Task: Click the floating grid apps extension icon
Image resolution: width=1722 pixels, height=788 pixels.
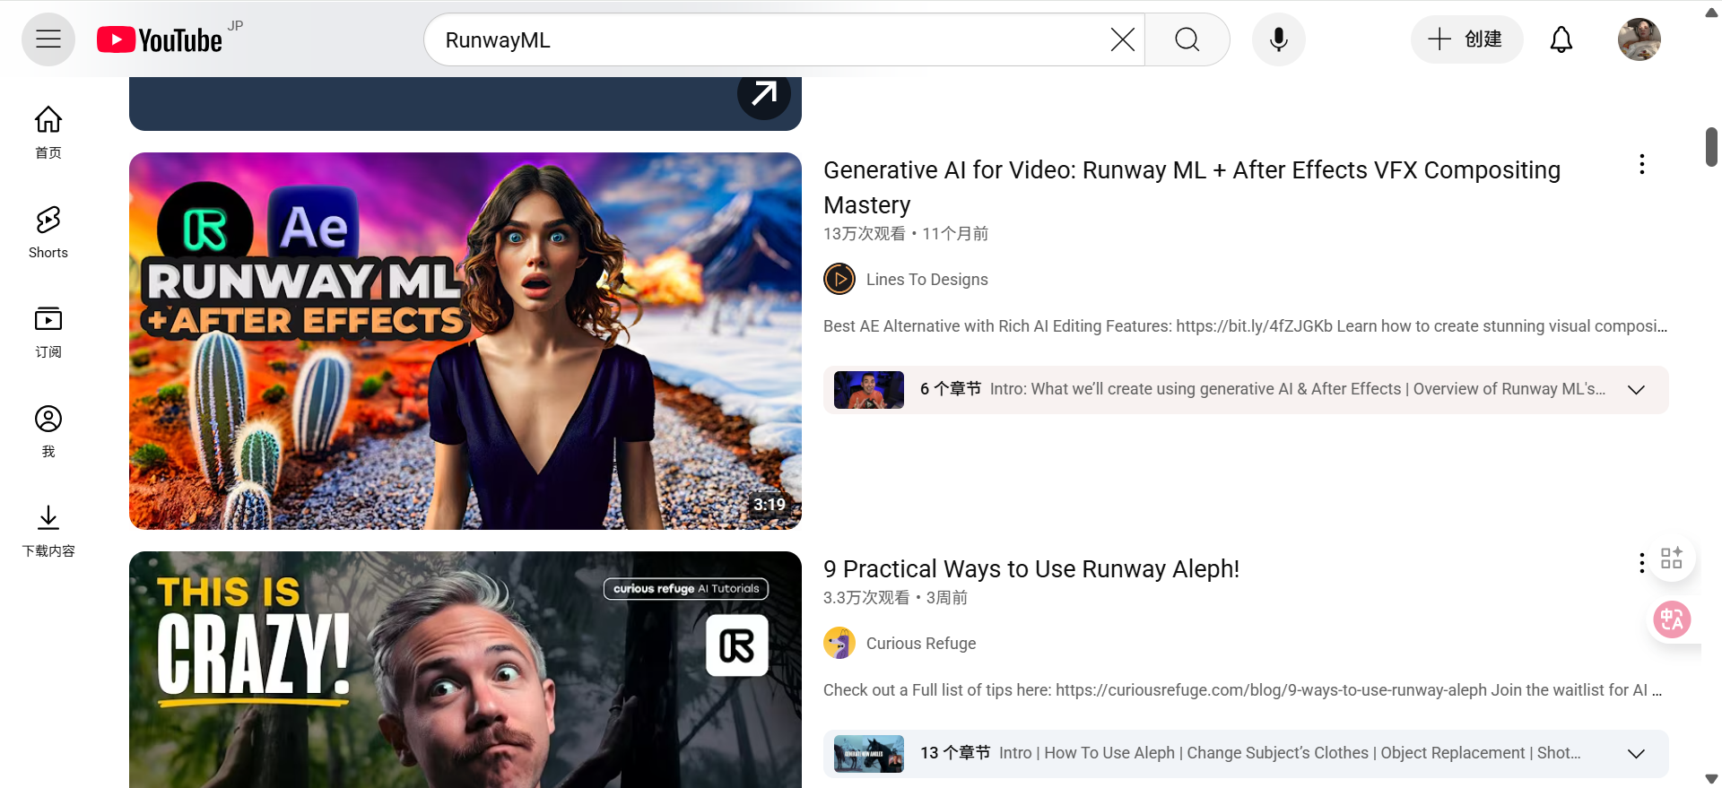Action: [x=1672, y=558]
